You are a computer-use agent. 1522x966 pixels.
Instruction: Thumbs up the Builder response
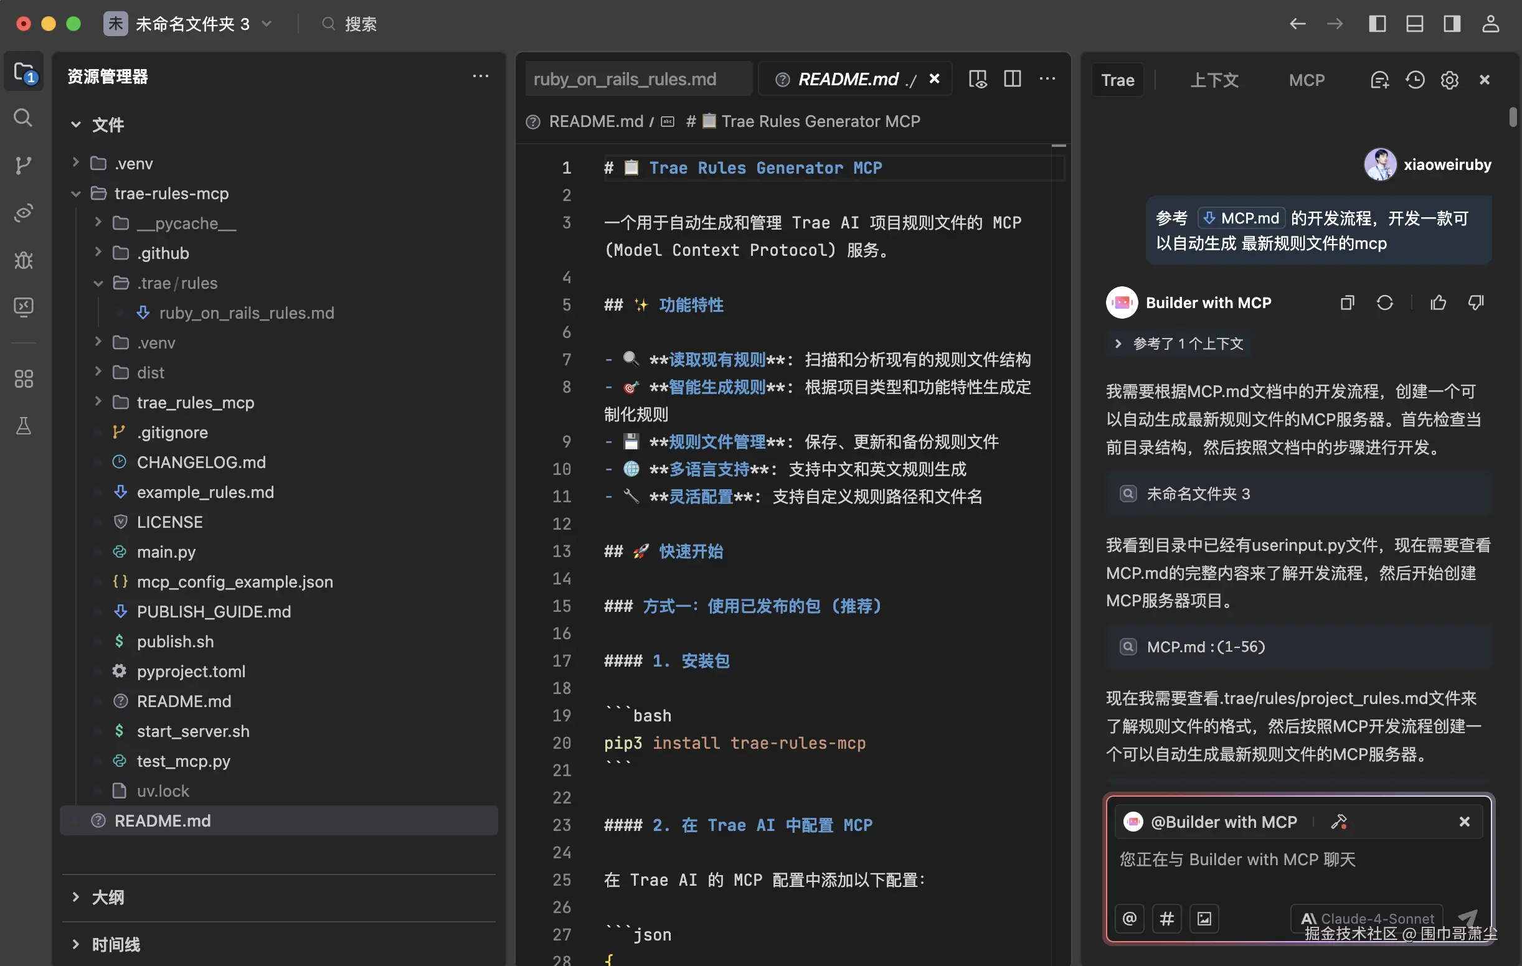[1438, 302]
